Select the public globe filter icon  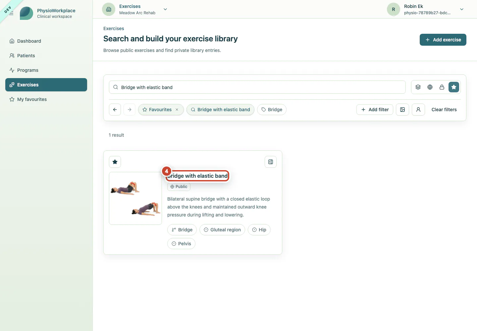point(430,87)
